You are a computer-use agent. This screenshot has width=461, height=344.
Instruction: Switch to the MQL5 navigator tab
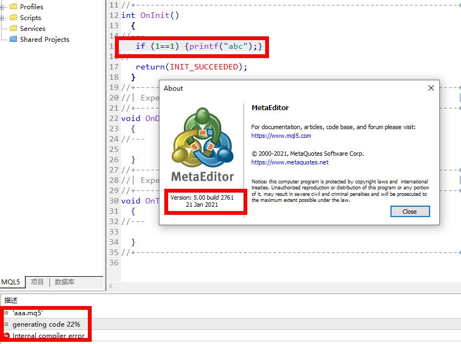(11, 282)
